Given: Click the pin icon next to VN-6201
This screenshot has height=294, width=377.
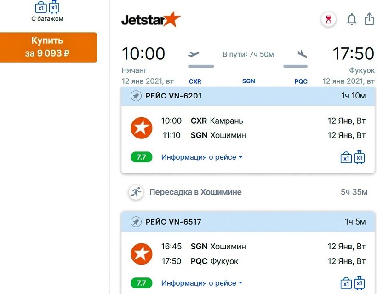Looking at the screenshot, I should [136, 96].
